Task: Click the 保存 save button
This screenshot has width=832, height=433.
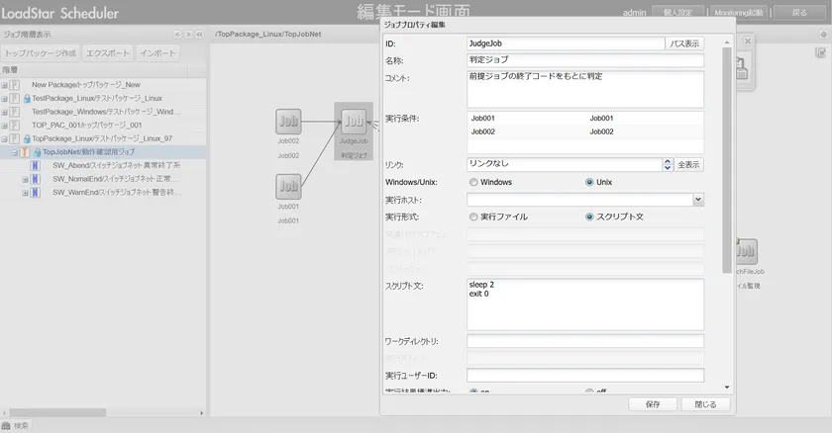Action: [x=652, y=404]
